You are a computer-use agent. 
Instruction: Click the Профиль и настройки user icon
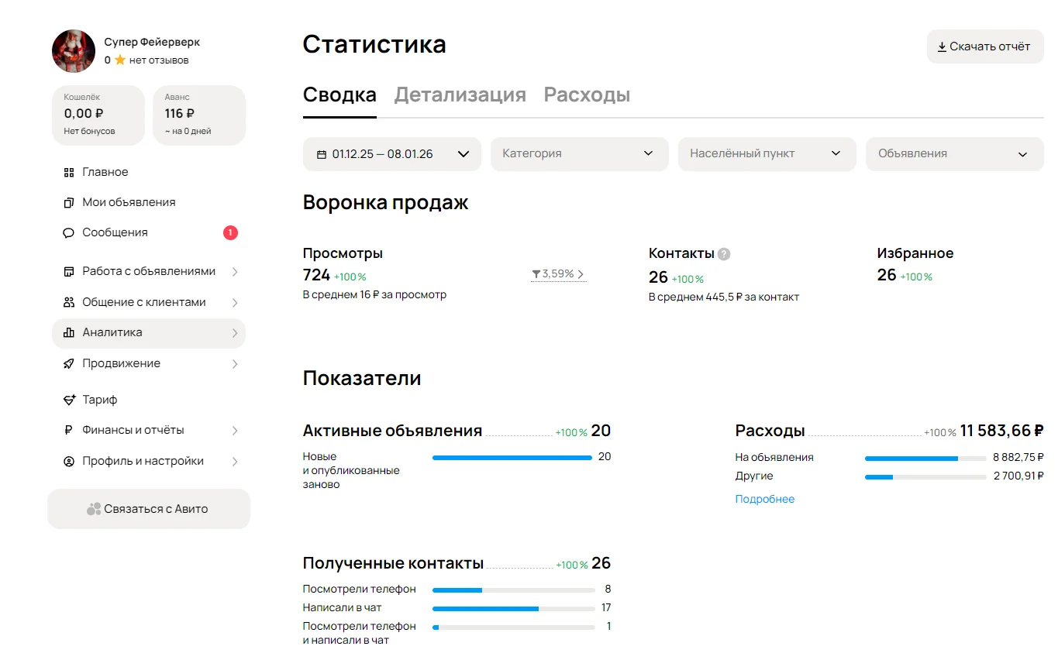pyautogui.click(x=68, y=461)
